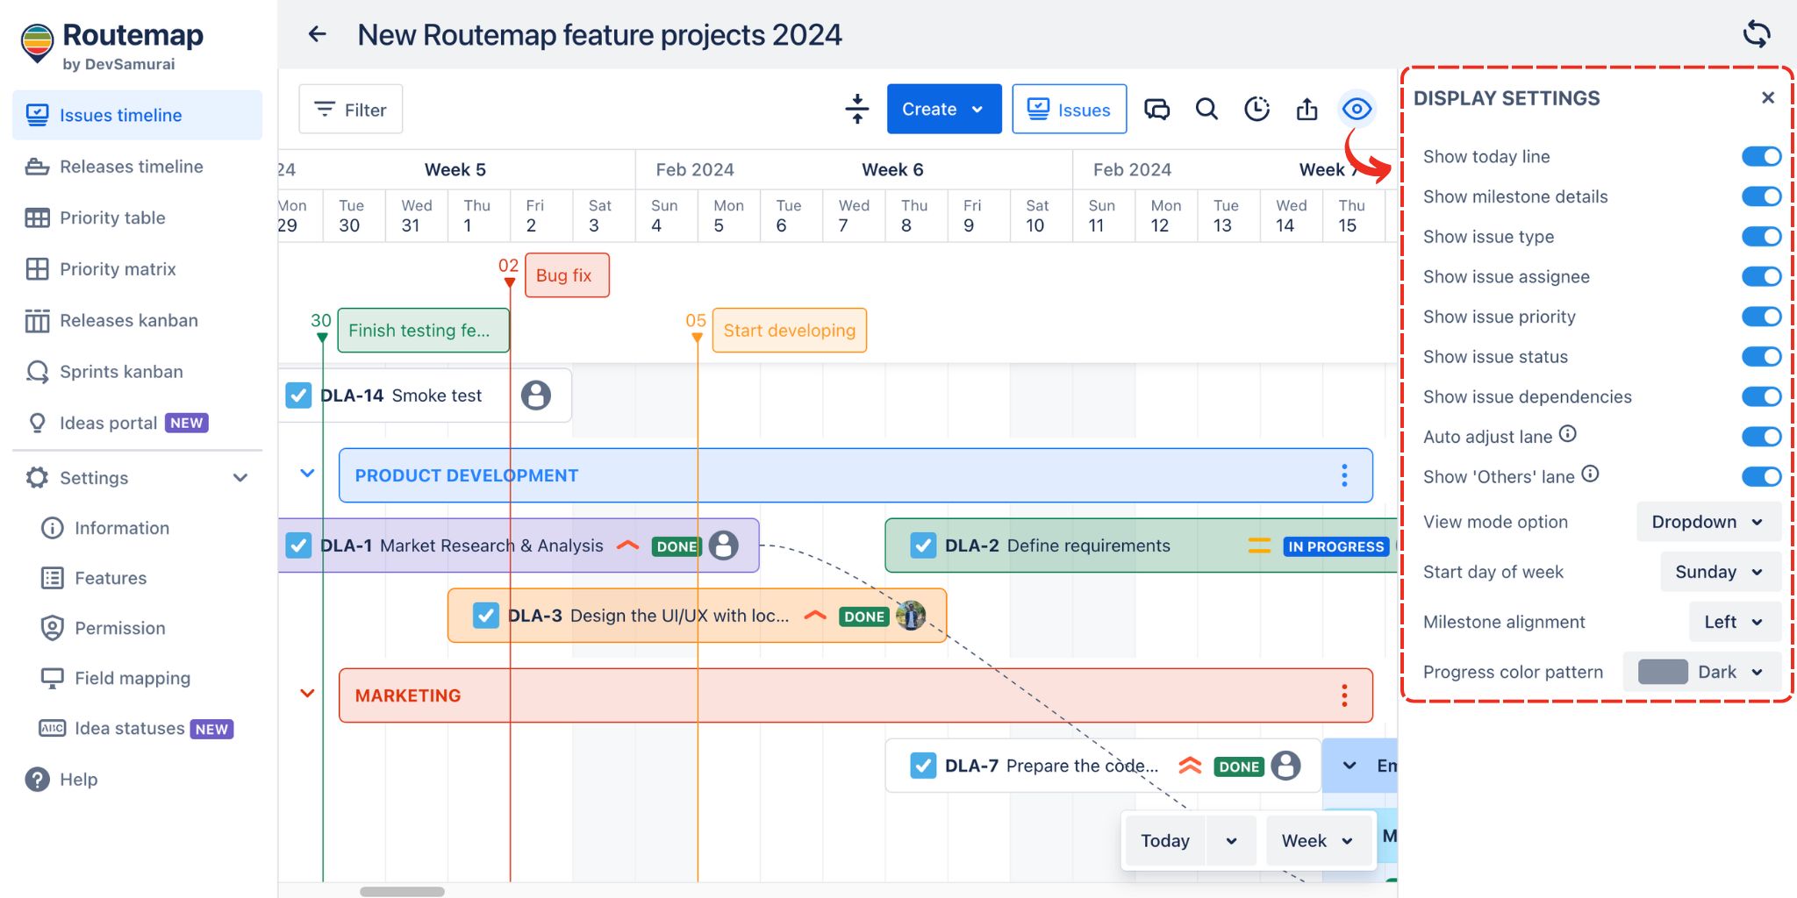Disable the Show today line toggle

pos(1760,157)
